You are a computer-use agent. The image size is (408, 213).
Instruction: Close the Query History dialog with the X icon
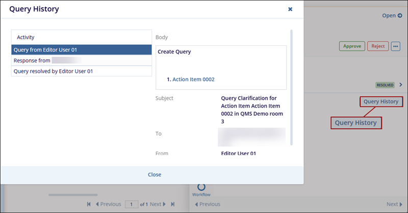click(290, 9)
